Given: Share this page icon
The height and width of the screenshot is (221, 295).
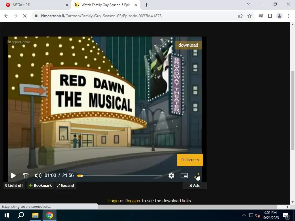Looking at the screenshot, I should 240,16.
